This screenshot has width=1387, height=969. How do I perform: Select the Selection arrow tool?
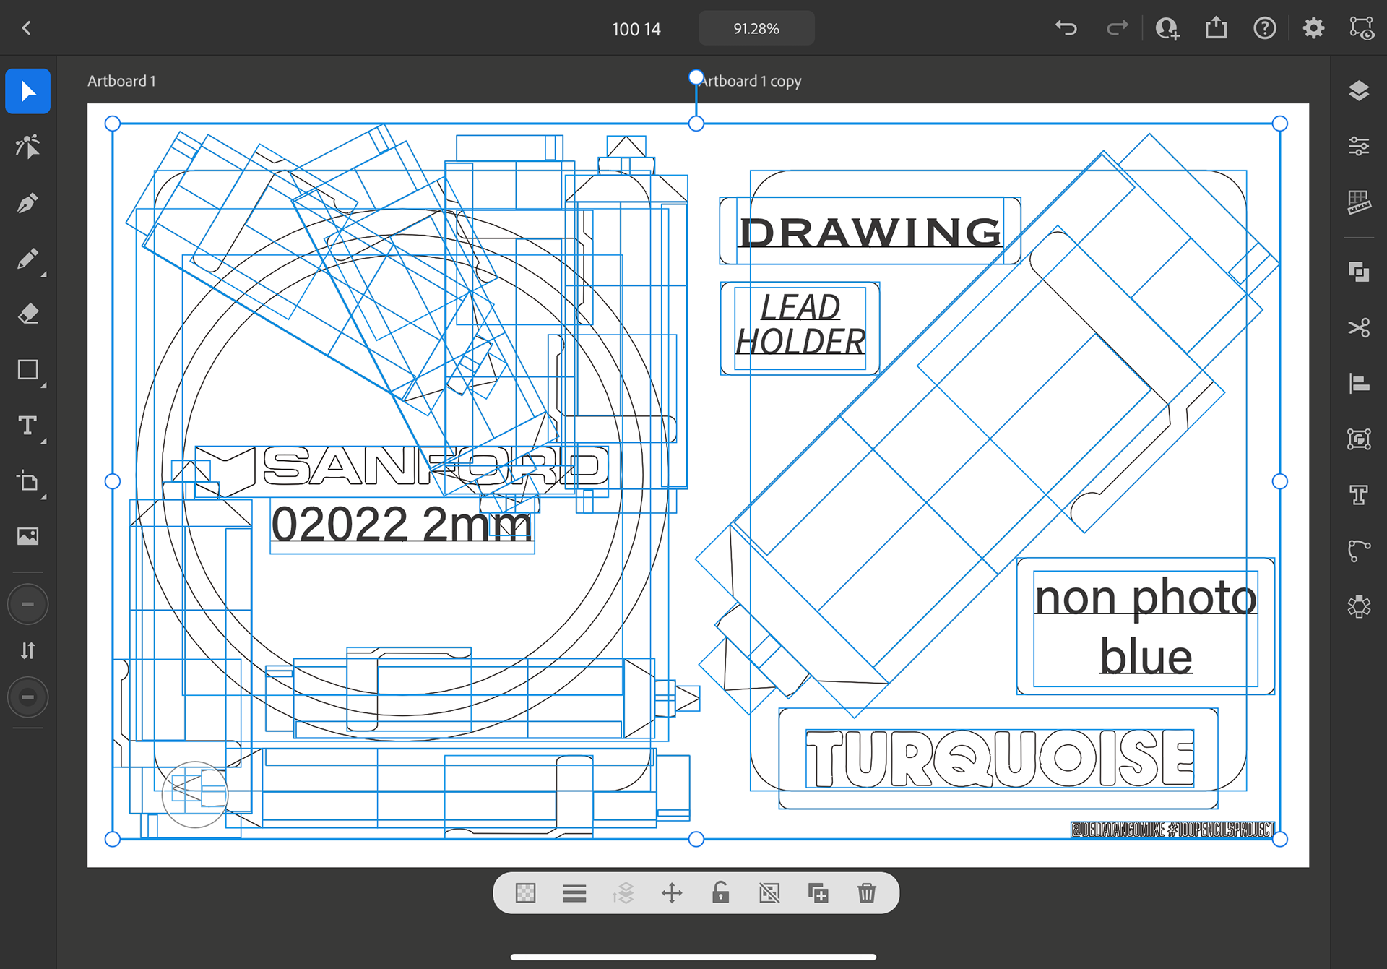click(27, 92)
